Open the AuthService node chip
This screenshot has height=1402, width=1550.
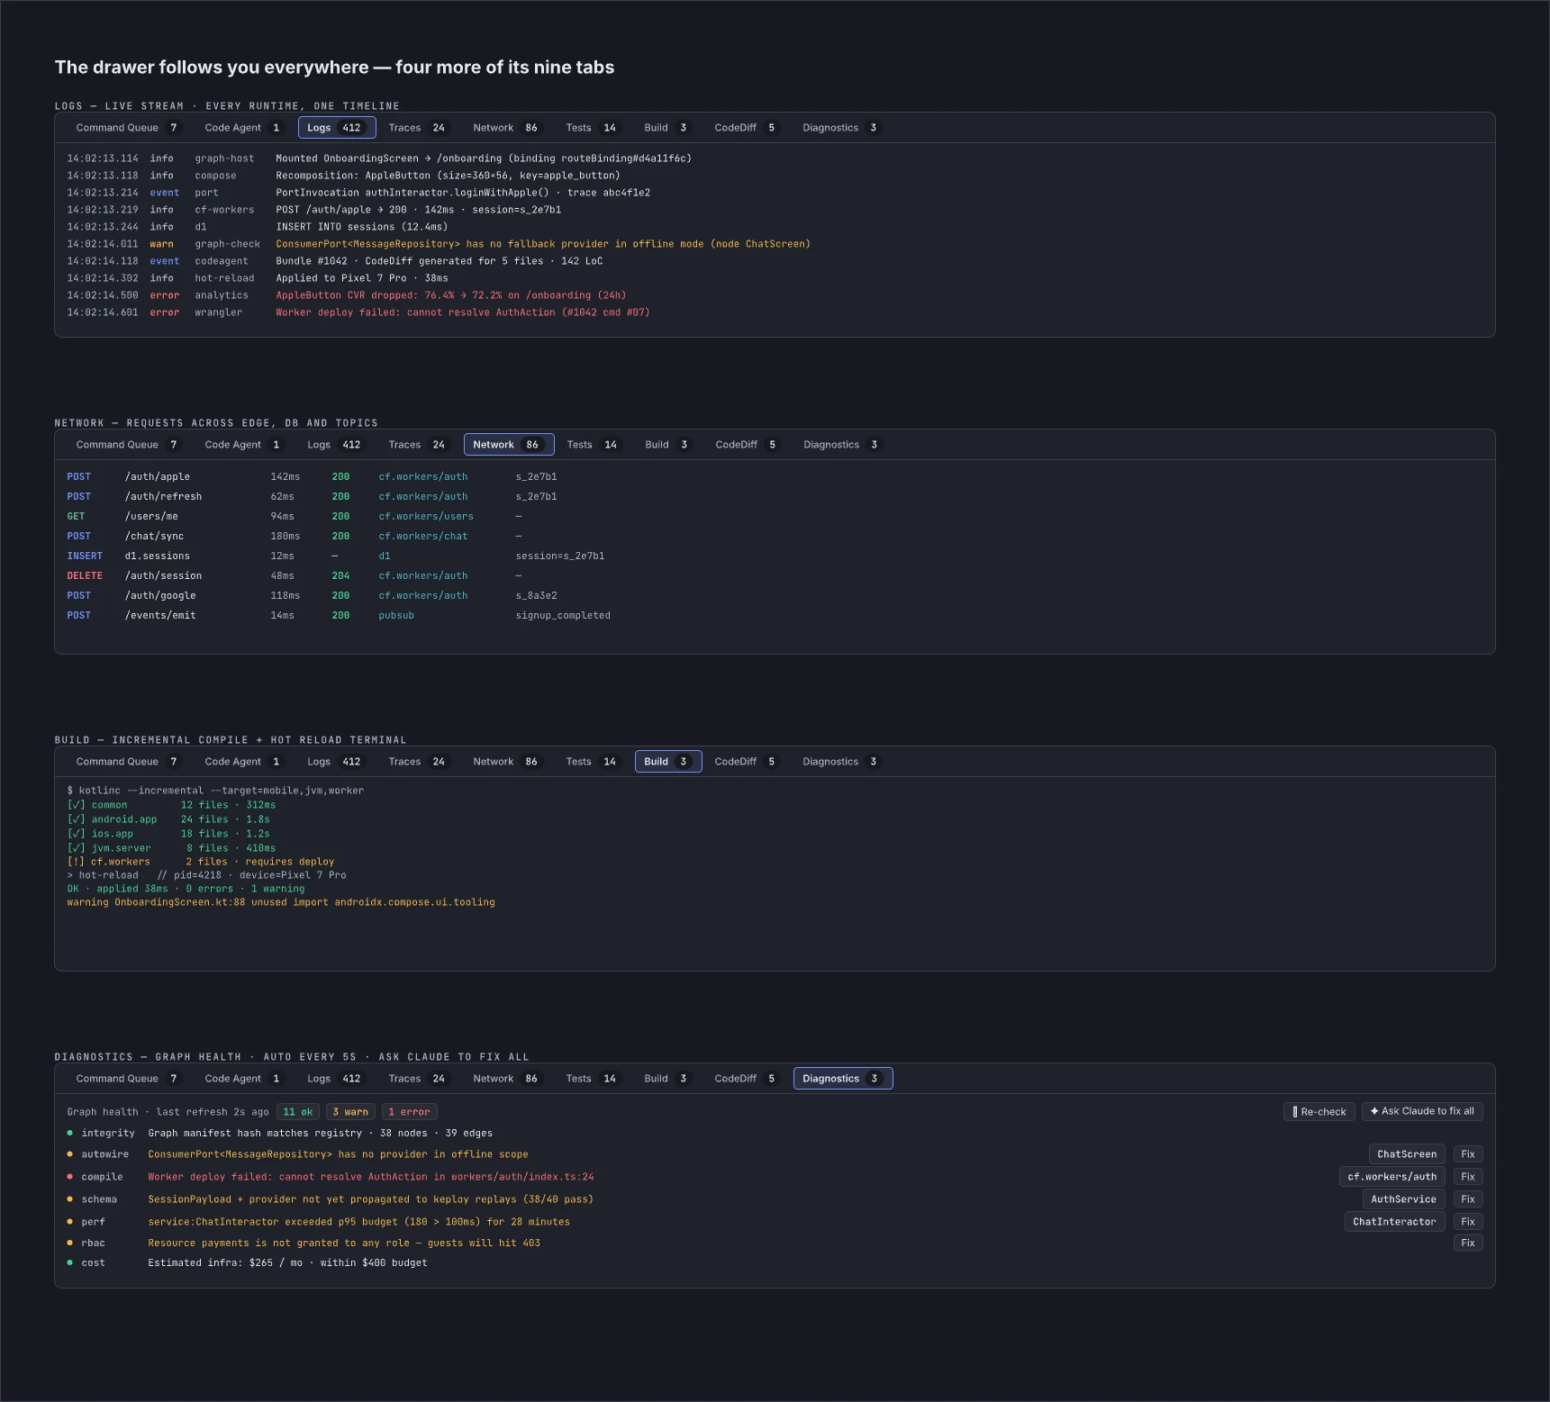pyautogui.click(x=1404, y=1199)
